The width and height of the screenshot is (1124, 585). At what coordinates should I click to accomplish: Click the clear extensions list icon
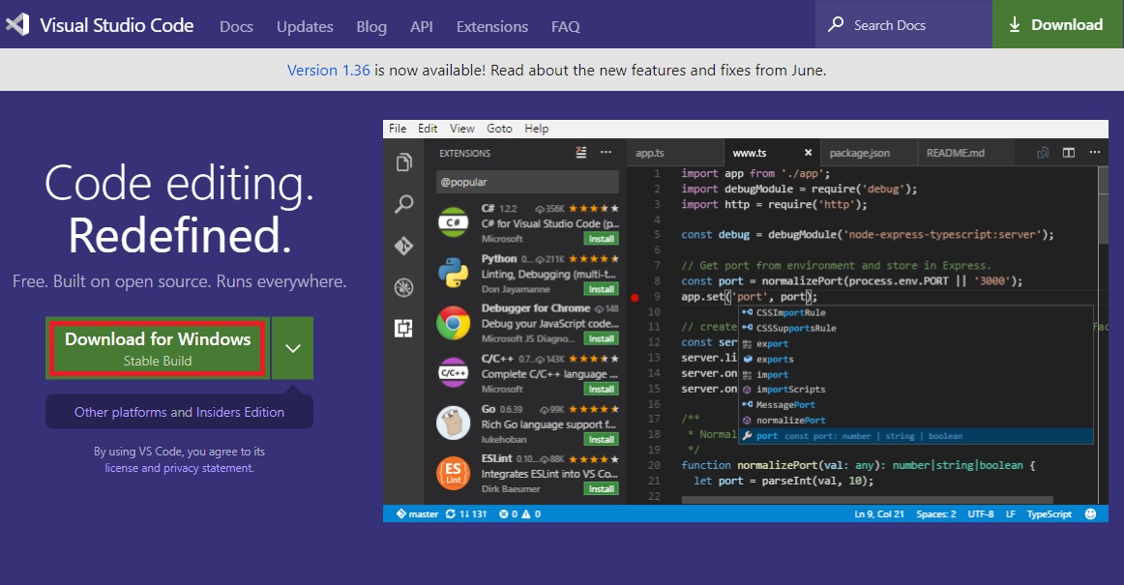581,152
